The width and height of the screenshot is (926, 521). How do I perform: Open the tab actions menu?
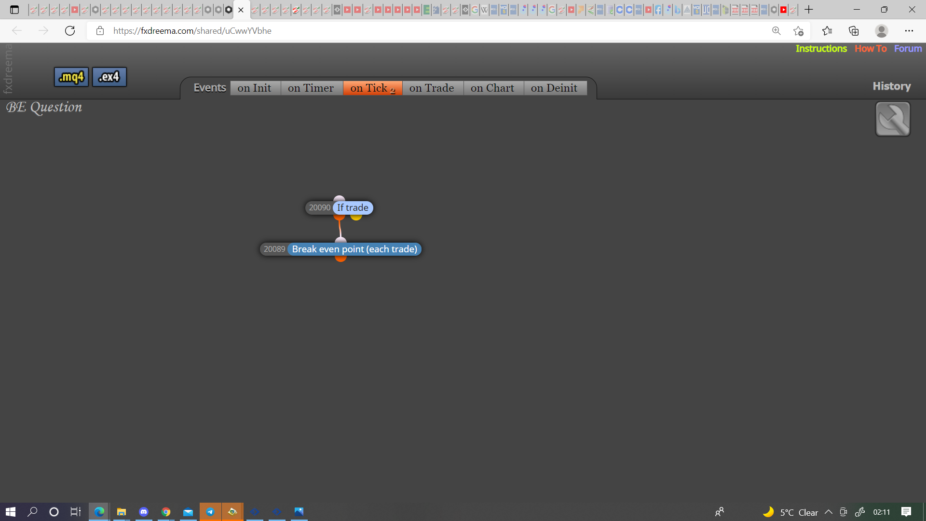pos(14,10)
